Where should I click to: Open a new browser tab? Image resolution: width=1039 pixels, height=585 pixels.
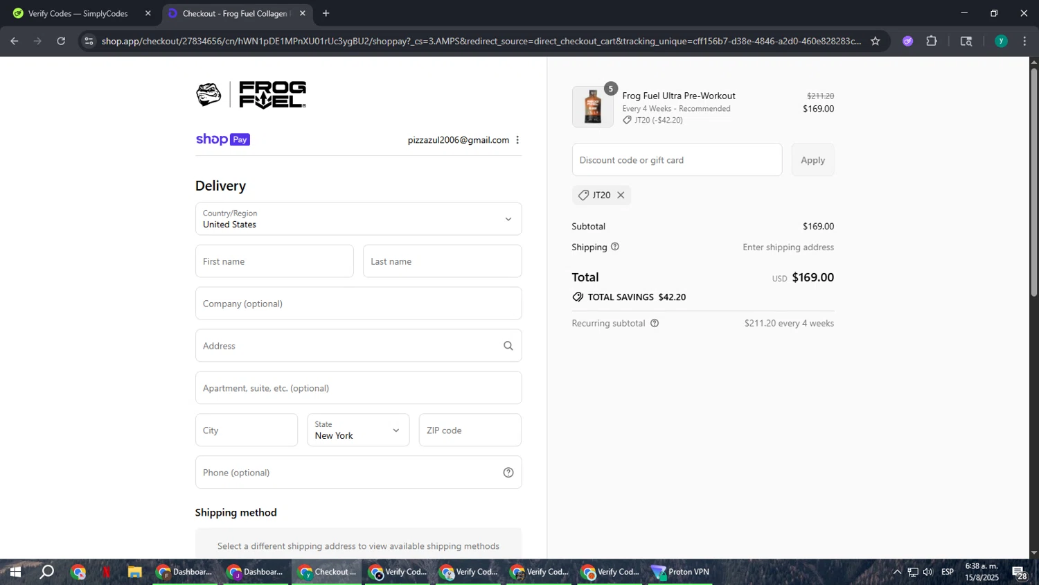[326, 13]
